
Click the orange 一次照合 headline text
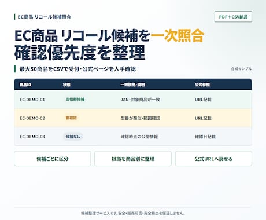[x=177, y=35]
